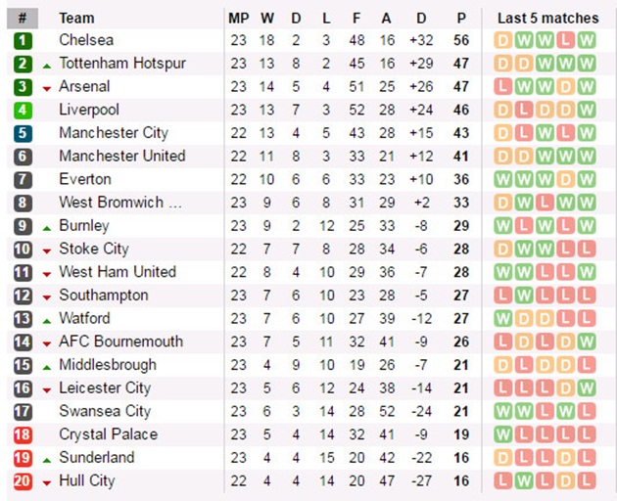Image resolution: width=617 pixels, height=501 pixels.
Task: Click the green up arrow beside Burnley
Action: (x=47, y=227)
